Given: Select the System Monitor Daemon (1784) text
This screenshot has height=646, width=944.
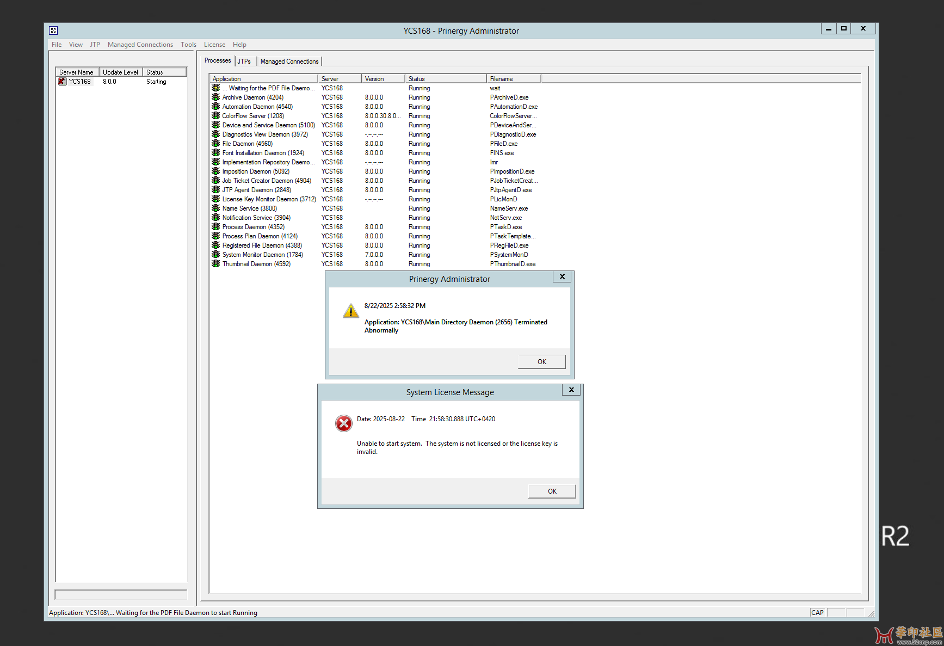Looking at the screenshot, I should tap(263, 255).
